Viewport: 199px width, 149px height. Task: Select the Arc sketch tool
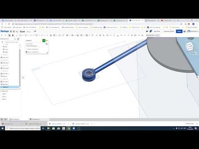31,35
